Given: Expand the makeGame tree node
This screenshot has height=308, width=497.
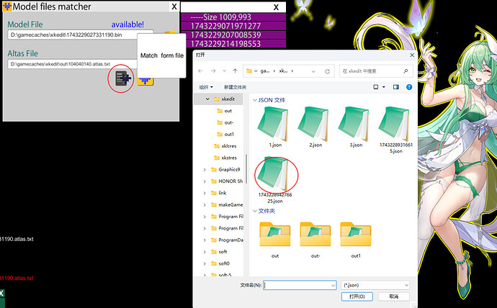Looking at the screenshot, I should coord(205,205).
